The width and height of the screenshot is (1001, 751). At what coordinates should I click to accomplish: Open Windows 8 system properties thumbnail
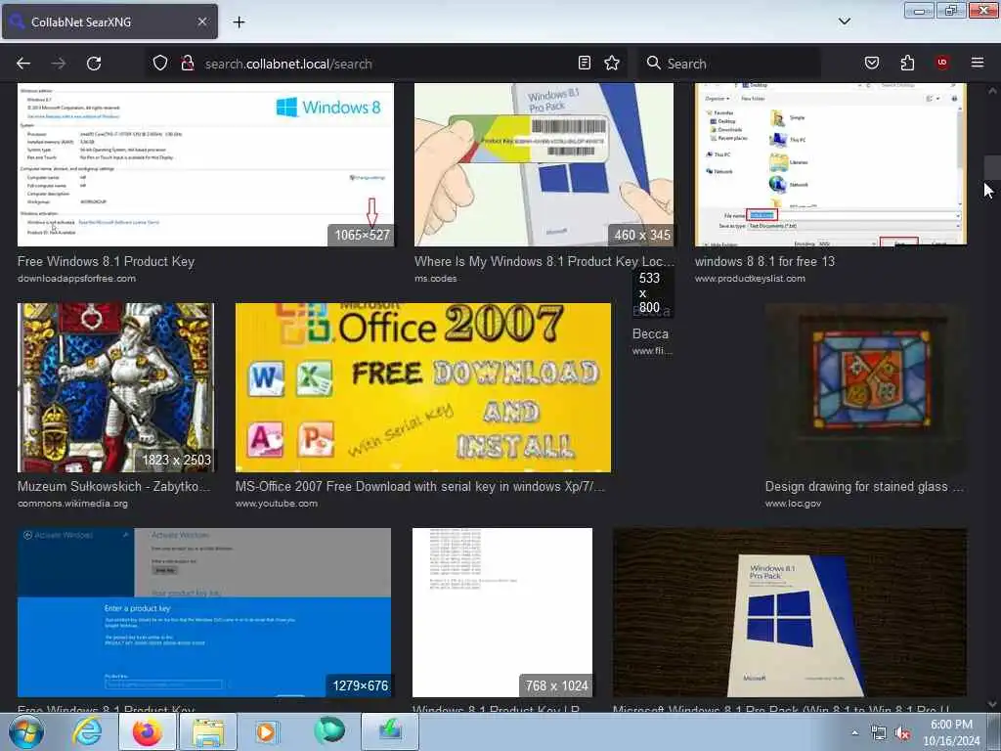[x=205, y=164]
